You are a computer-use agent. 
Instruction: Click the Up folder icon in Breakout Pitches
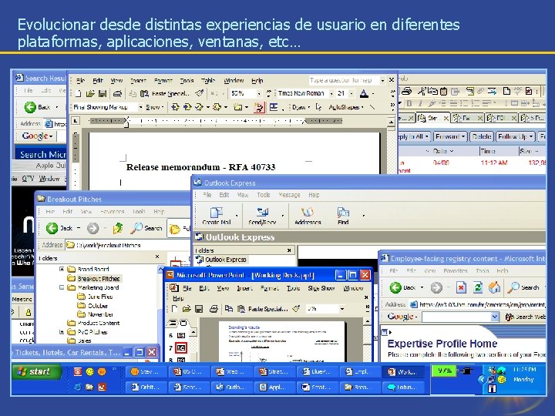pos(118,228)
